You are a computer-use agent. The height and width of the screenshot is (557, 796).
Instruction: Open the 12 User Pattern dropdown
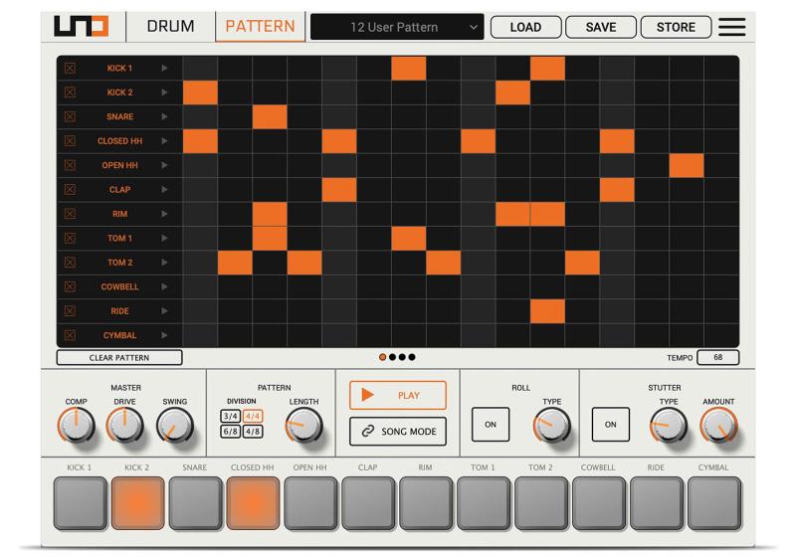pyautogui.click(x=397, y=27)
